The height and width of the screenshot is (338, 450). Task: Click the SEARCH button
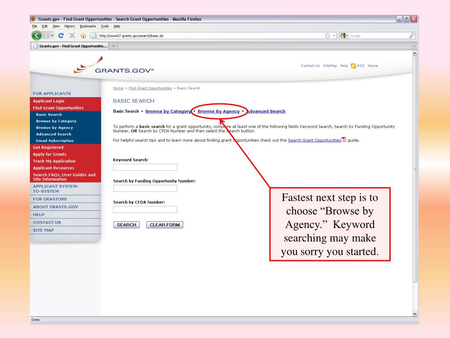coord(126,225)
